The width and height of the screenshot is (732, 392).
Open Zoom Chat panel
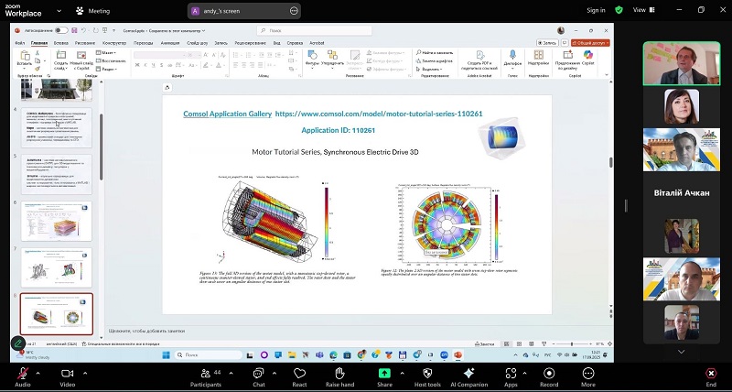(x=259, y=376)
